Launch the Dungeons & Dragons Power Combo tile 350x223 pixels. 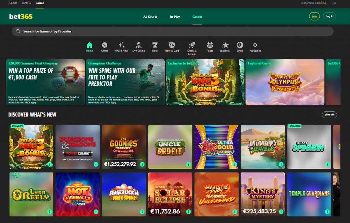(78, 147)
